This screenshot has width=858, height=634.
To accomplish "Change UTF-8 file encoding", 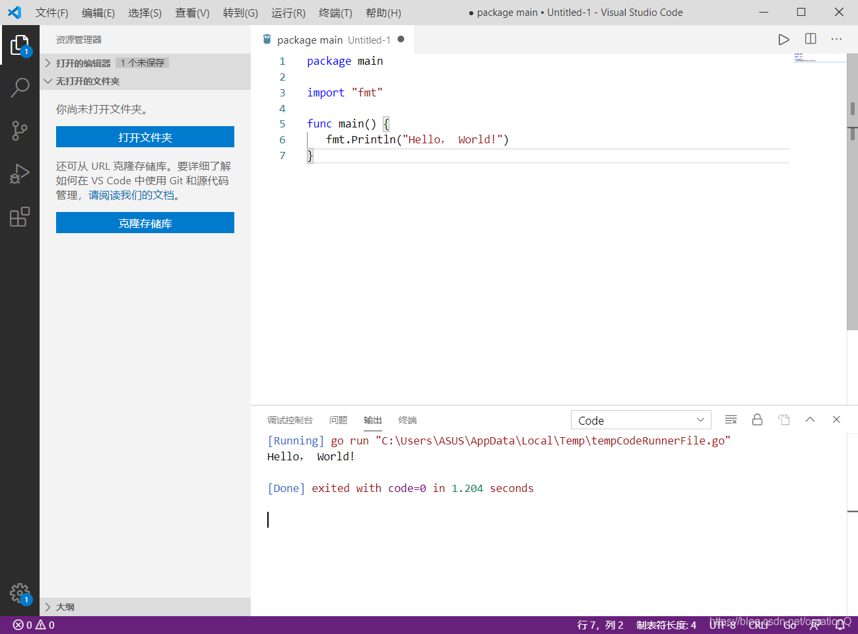I will click(x=723, y=625).
